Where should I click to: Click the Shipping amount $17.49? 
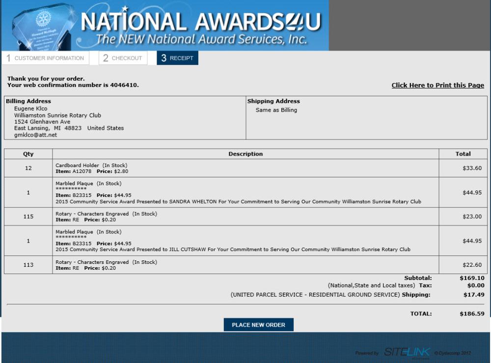474,294
